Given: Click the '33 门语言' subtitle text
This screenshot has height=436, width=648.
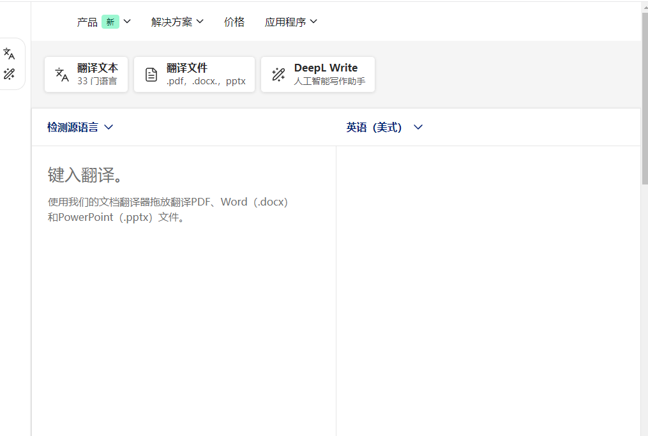Looking at the screenshot, I should click(97, 81).
